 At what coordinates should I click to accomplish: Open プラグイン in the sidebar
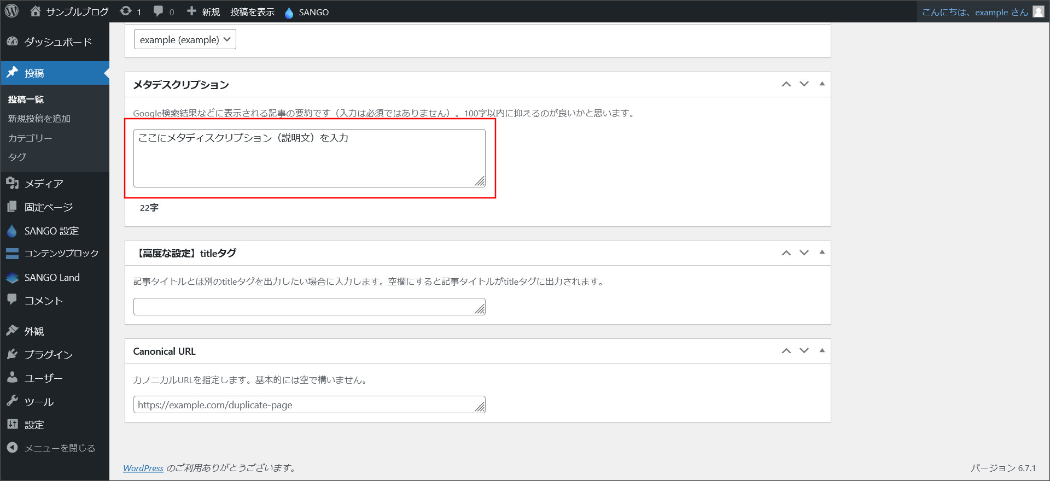coord(48,355)
